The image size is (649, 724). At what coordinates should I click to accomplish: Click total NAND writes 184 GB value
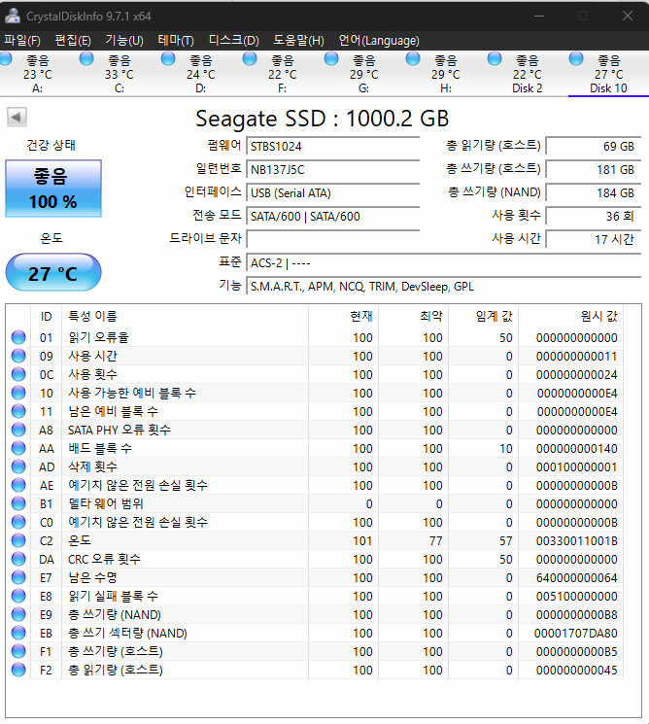pyautogui.click(x=594, y=193)
